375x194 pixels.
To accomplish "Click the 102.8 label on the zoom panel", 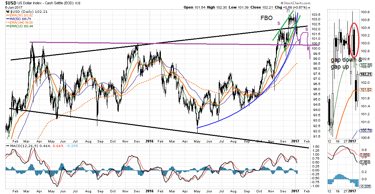I will pos(365,51).
